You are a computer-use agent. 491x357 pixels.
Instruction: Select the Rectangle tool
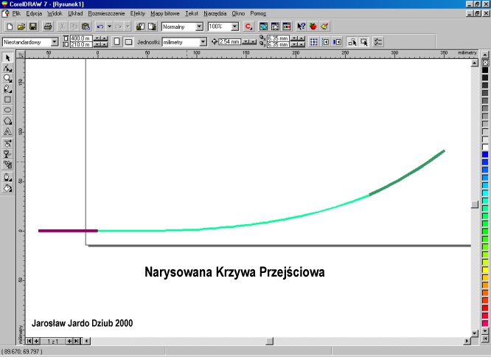tap(7, 99)
